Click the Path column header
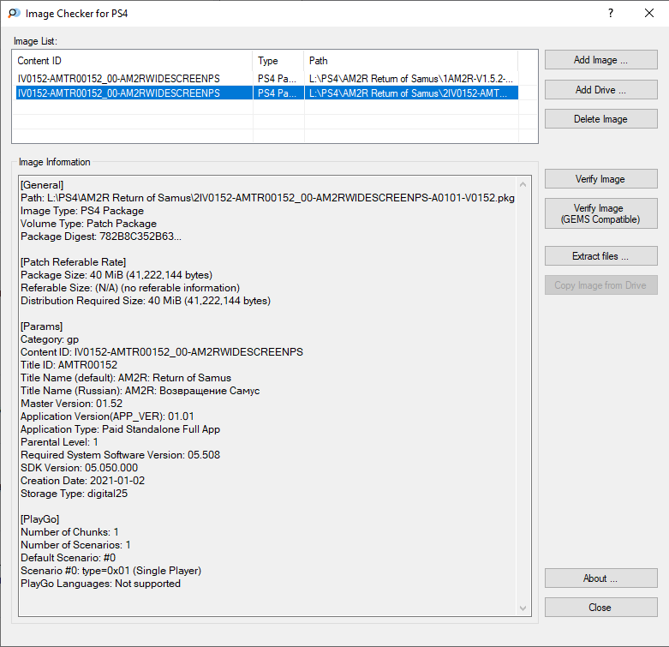The image size is (669, 647). point(411,61)
